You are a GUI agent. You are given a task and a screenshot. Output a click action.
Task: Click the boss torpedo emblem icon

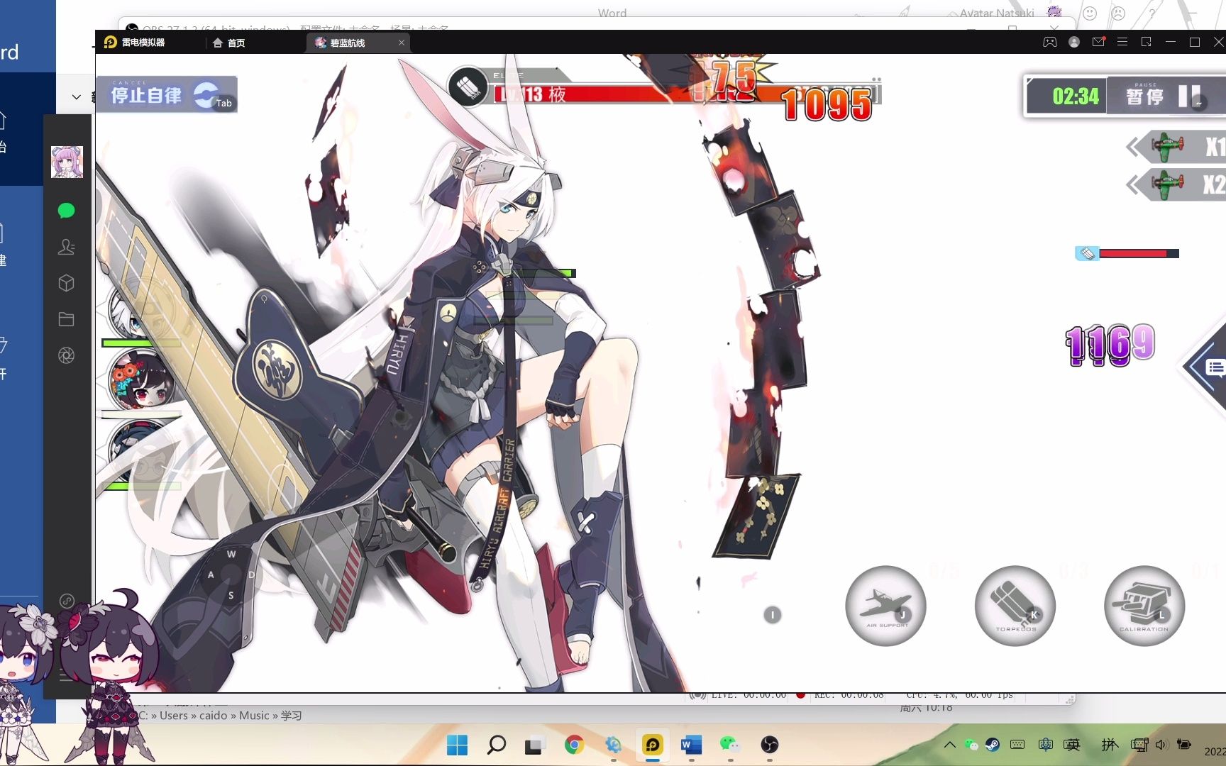(468, 87)
